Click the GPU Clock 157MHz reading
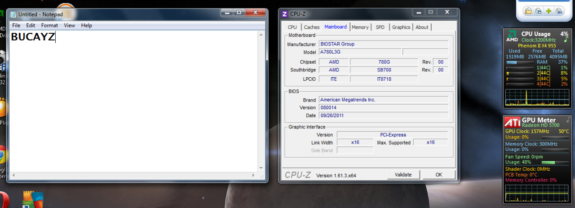The height and width of the screenshot is (208, 575). pos(527,131)
